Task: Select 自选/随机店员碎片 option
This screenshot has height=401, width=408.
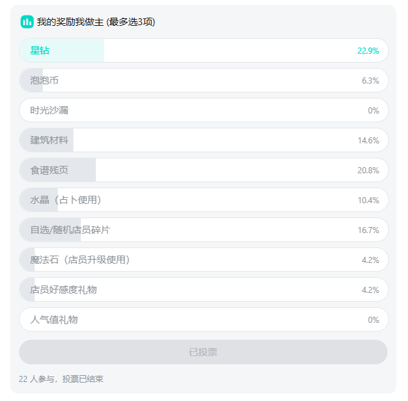Action: coord(204,230)
